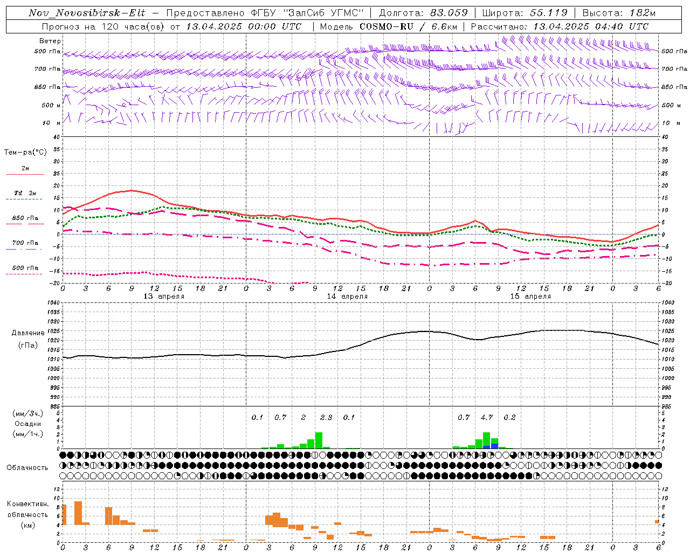Click the 4.7 precipitation total value
Viewport: 690px width, 552px height.
coord(487,418)
